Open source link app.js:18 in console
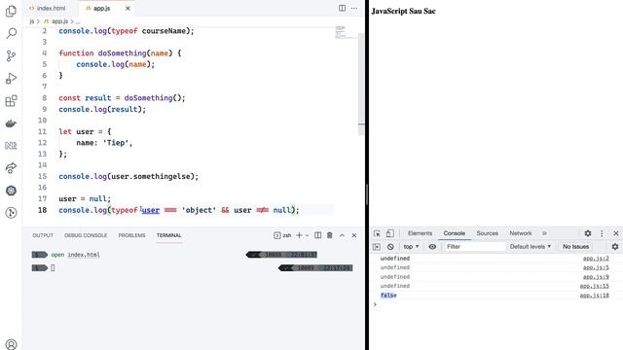Viewport: 623px width, 350px height. [594, 296]
